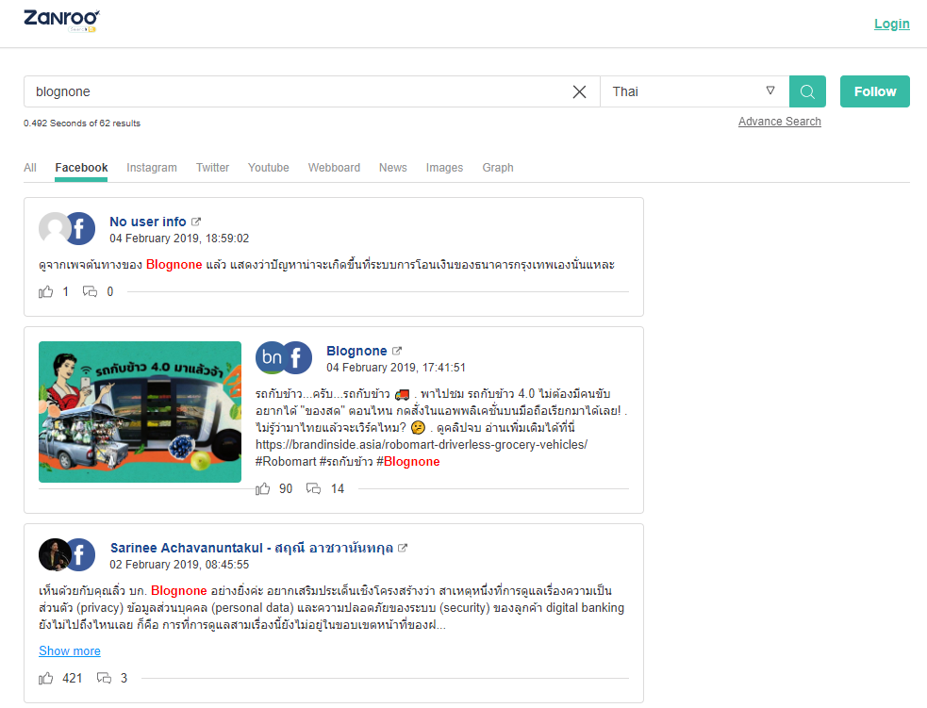Click the Facebook icon on Sarinee post
Image resolution: width=927 pixels, height=708 pixels.
pos(80,555)
